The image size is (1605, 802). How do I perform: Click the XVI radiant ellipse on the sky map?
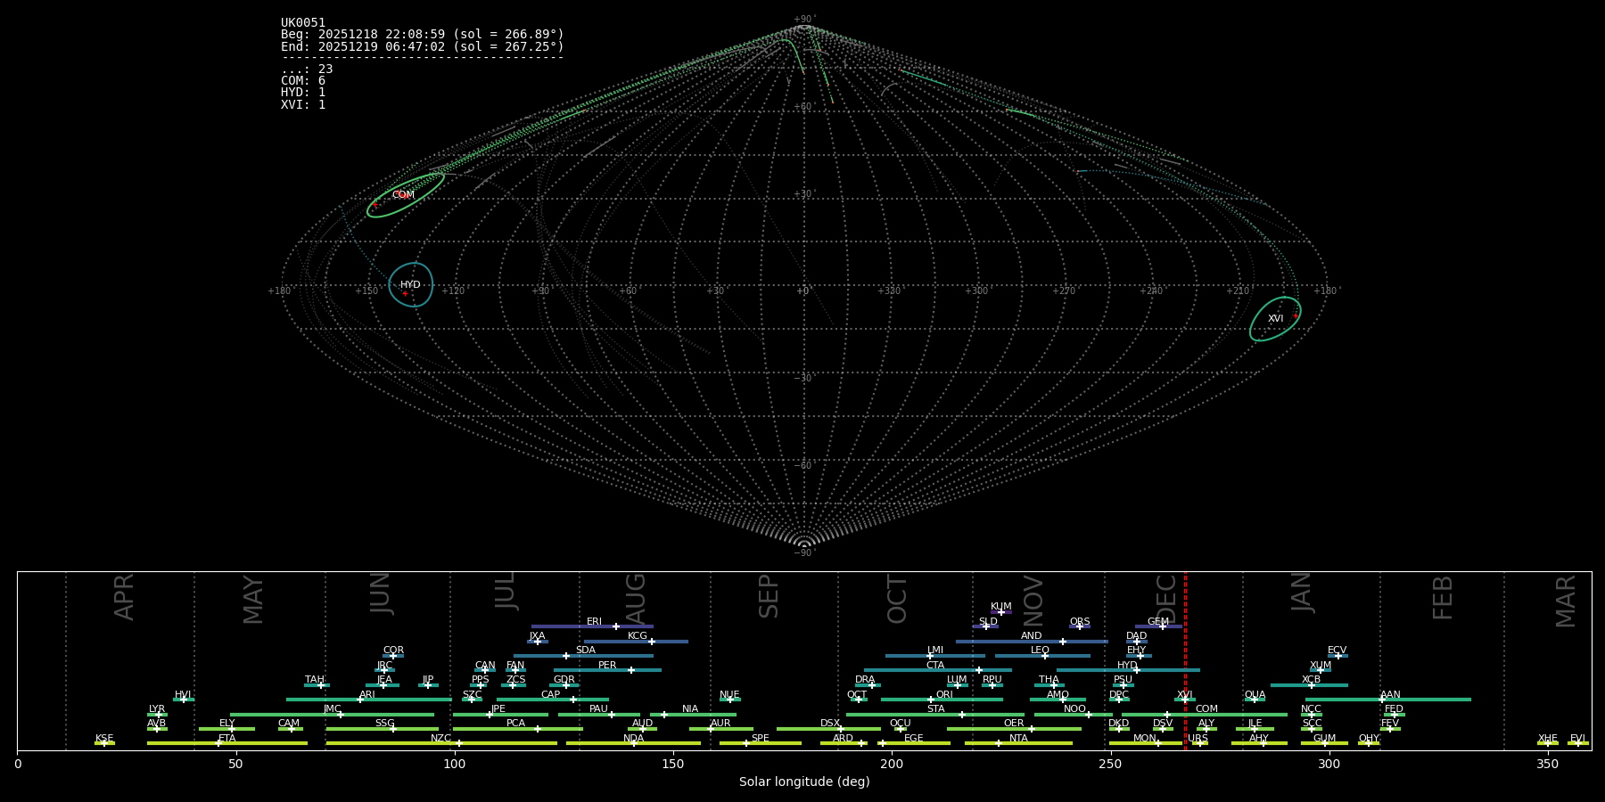1275,319
